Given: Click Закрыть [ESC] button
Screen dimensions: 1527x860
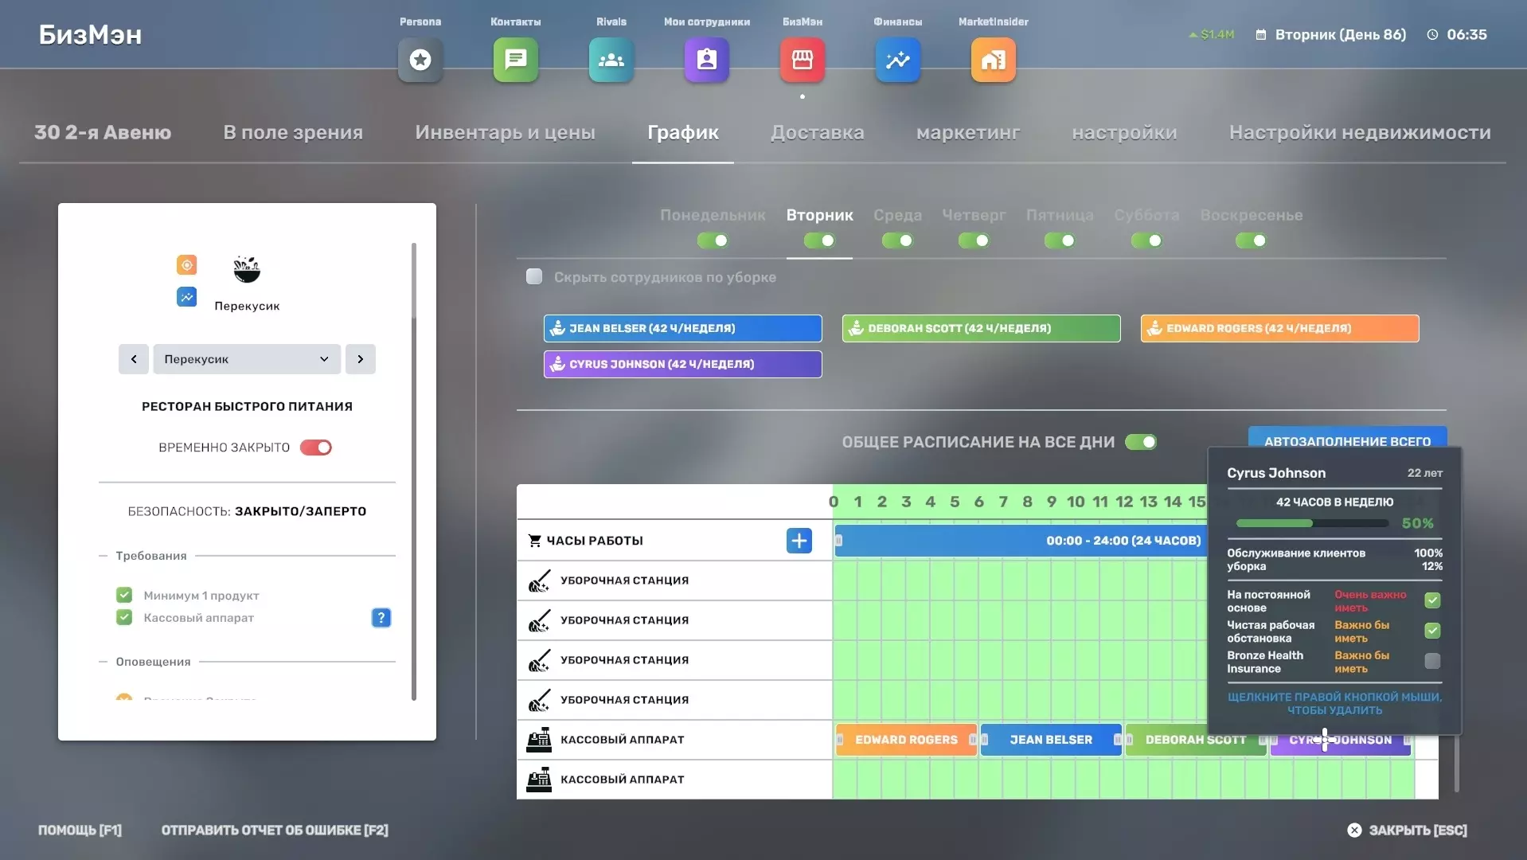Looking at the screenshot, I should tap(1408, 830).
